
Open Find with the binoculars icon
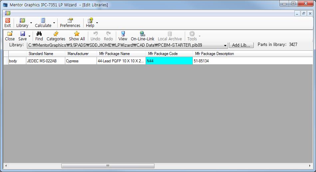tap(39, 34)
